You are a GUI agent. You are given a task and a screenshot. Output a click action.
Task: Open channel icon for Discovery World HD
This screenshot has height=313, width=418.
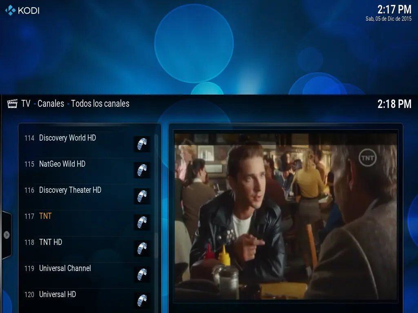coord(142,144)
